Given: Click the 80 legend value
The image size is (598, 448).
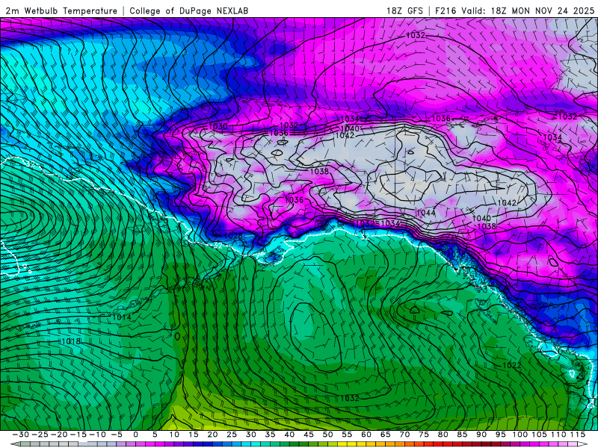Looking at the screenshot, I should tap(443, 435).
